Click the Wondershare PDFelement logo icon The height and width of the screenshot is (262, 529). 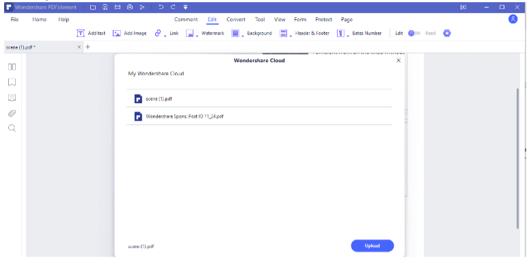pyautogui.click(x=9, y=7)
